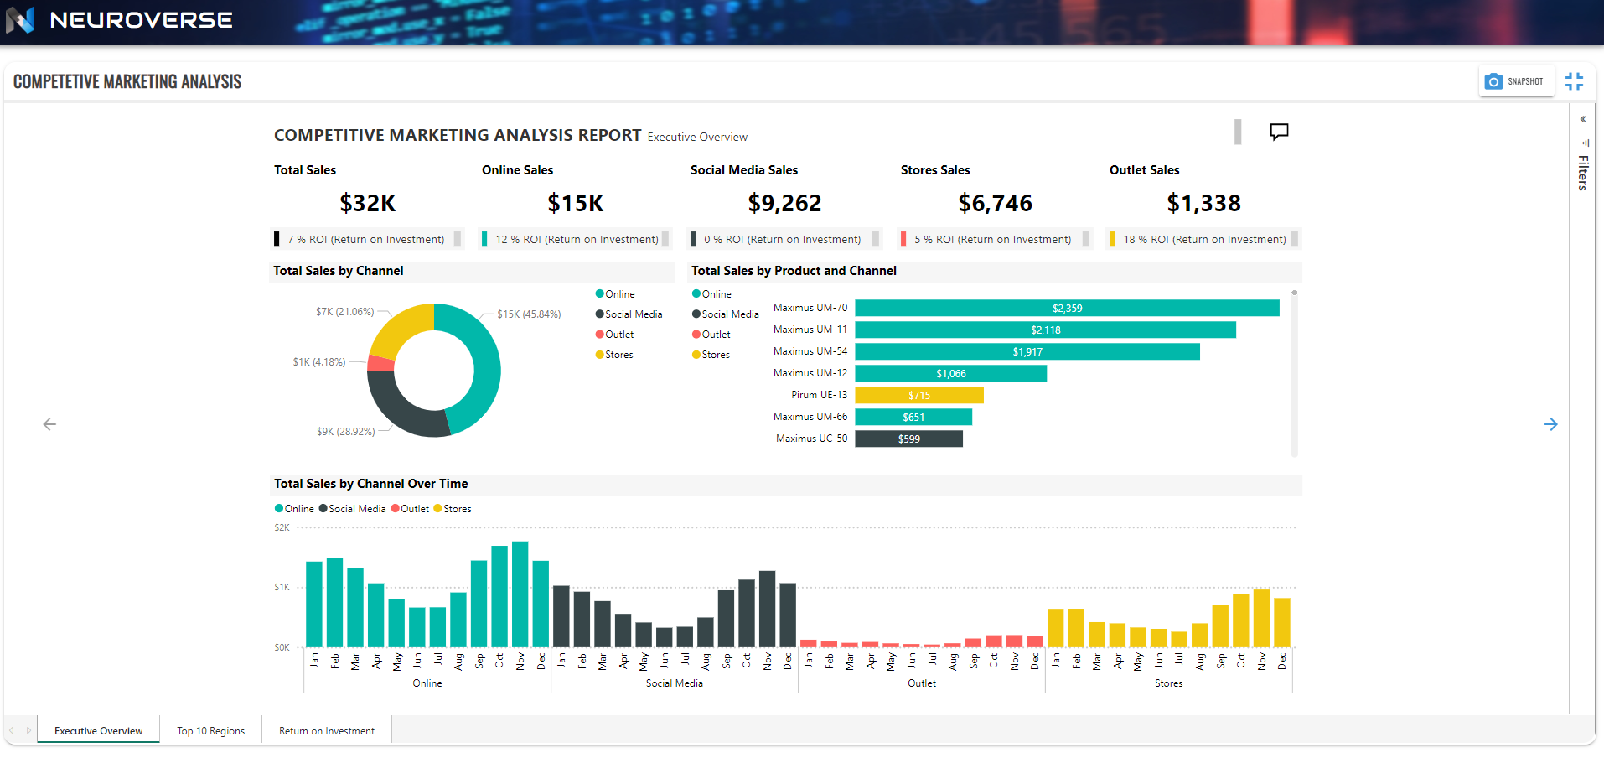
Task: Expand Filters panel via its label
Action: click(x=1583, y=173)
